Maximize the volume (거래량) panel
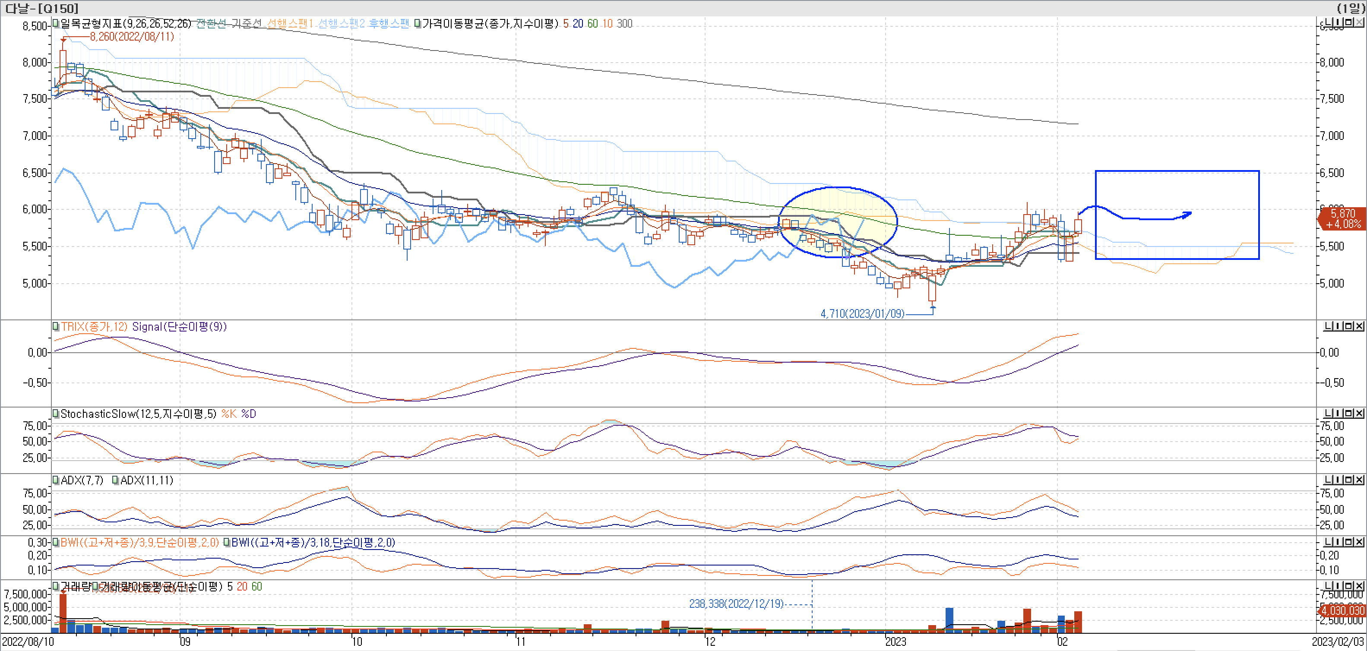Screen dimensions: 1367x651 coord(1348,586)
